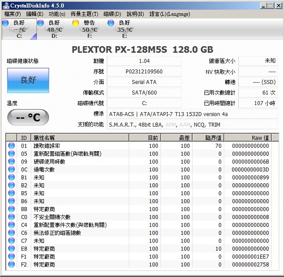
Task: Click status orb of attribute 05 row
Action: 11,153
